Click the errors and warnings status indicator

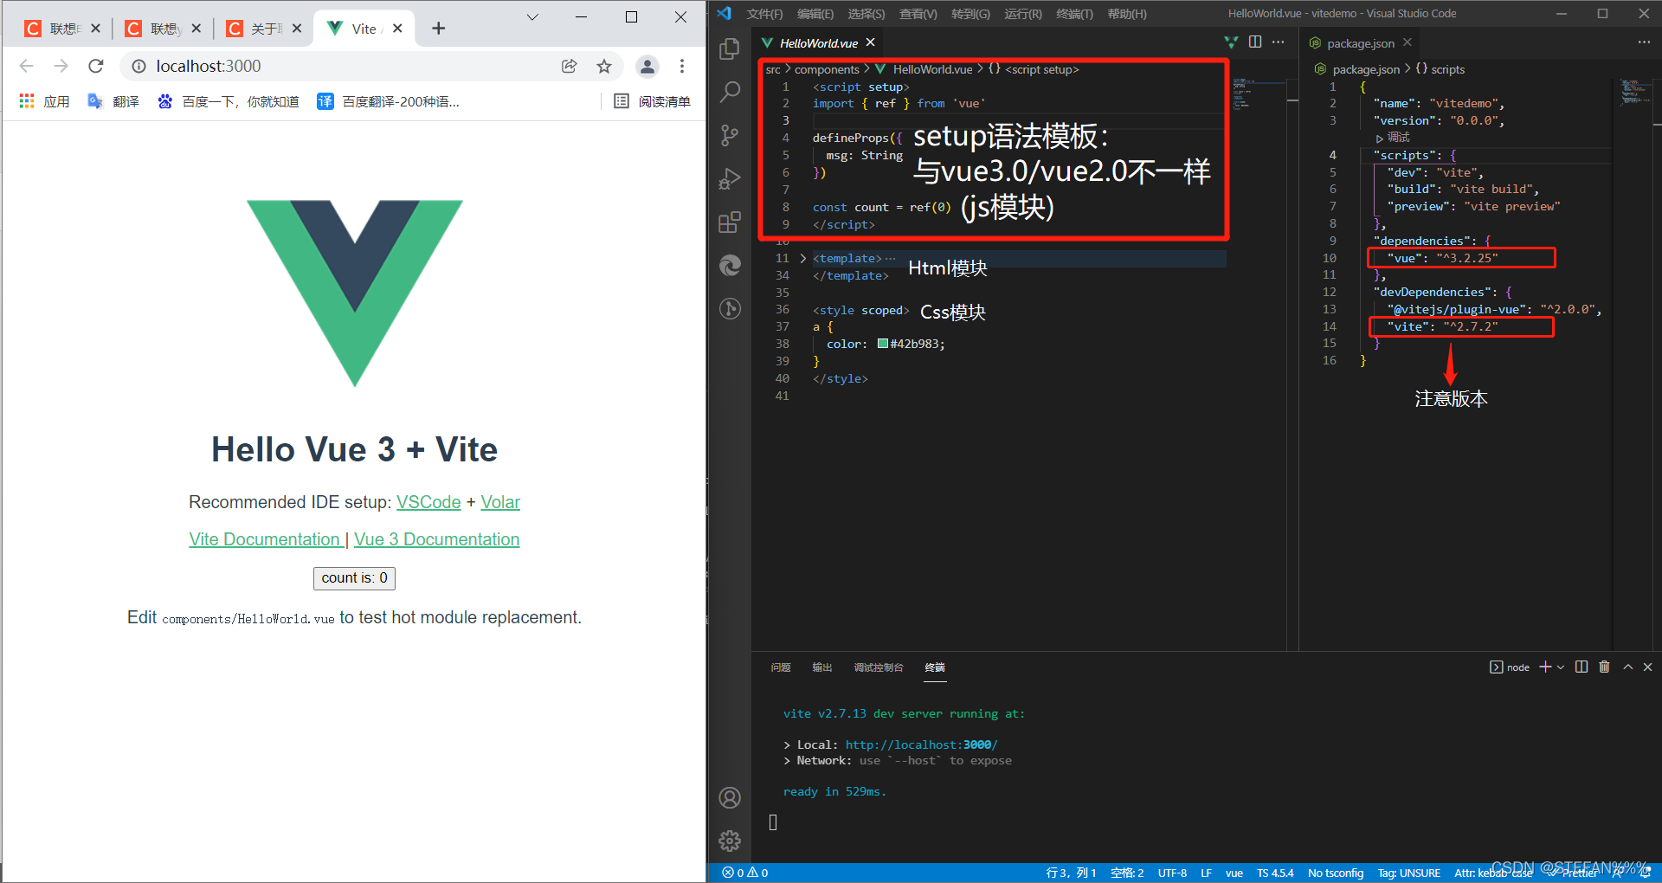coord(745,873)
